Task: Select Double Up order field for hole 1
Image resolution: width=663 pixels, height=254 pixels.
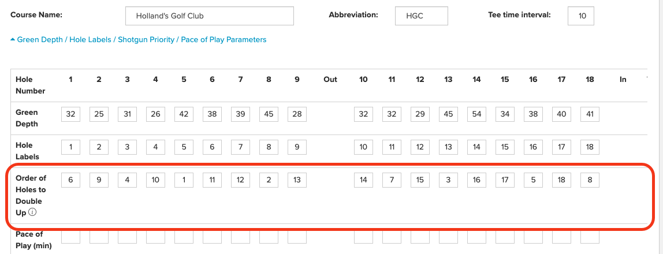Action: [70, 180]
